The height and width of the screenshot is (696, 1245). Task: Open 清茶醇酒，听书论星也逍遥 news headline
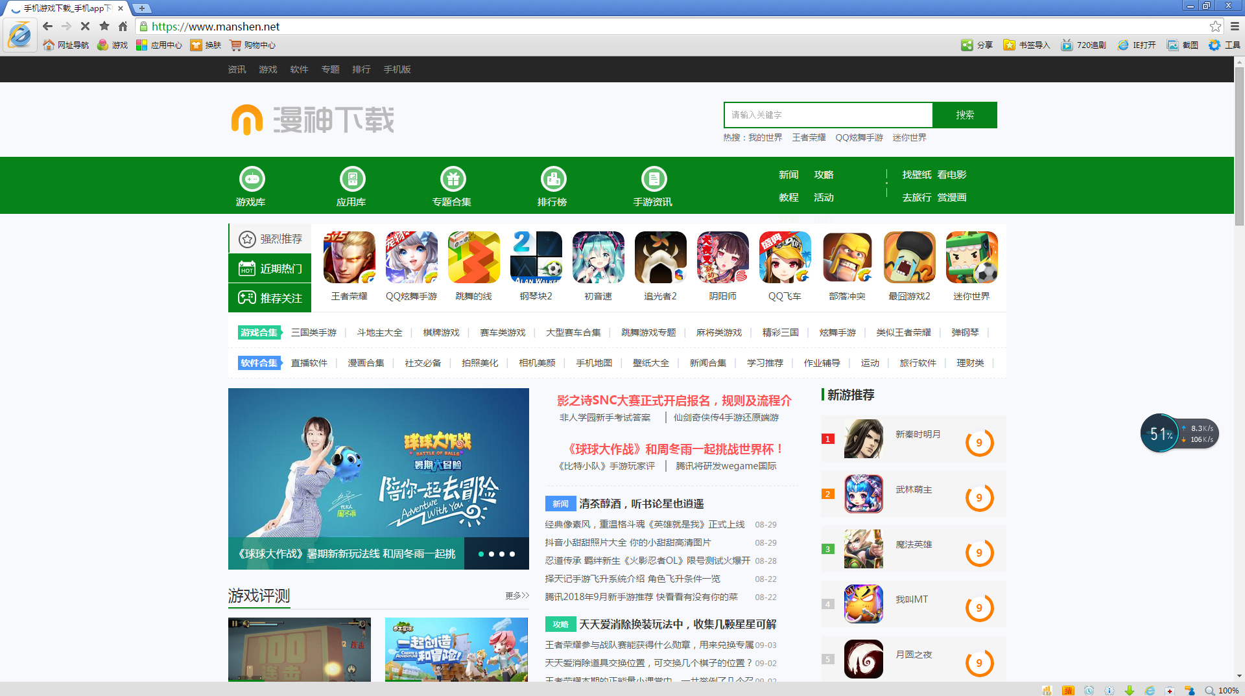(x=641, y=504)
